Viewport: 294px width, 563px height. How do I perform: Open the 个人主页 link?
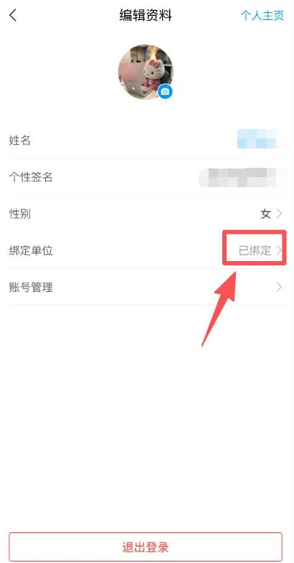[262, 16]
